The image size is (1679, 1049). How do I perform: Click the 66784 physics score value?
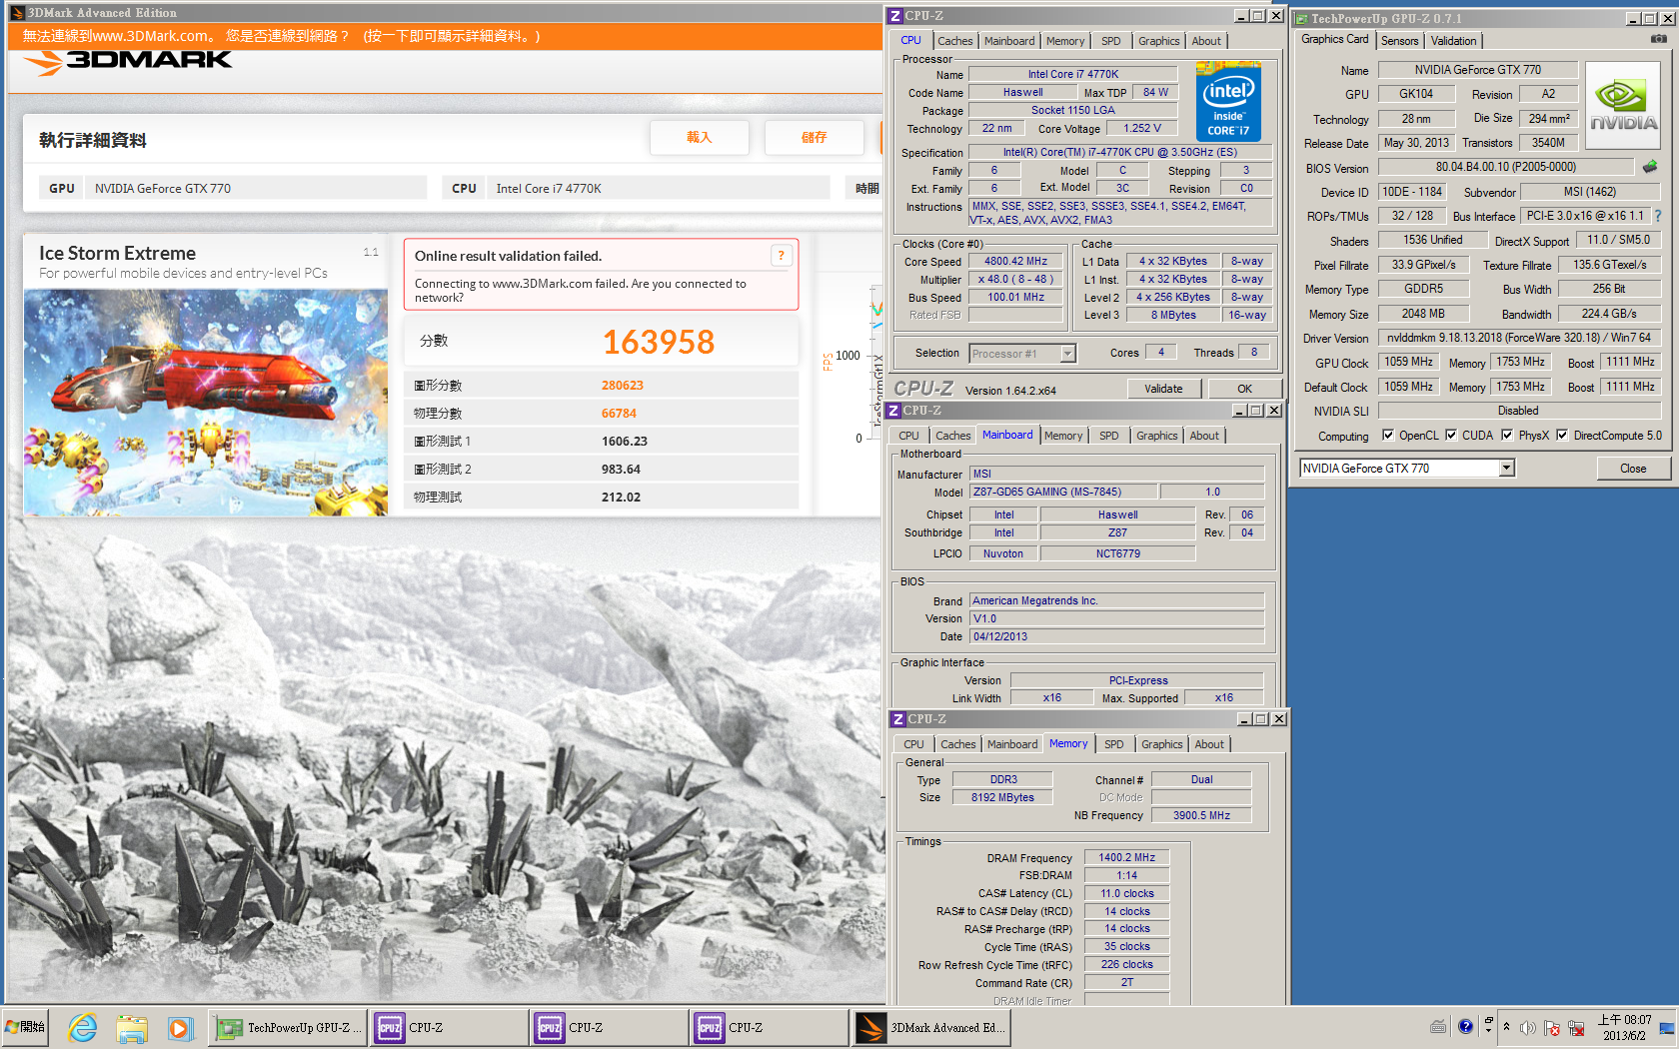619,414
